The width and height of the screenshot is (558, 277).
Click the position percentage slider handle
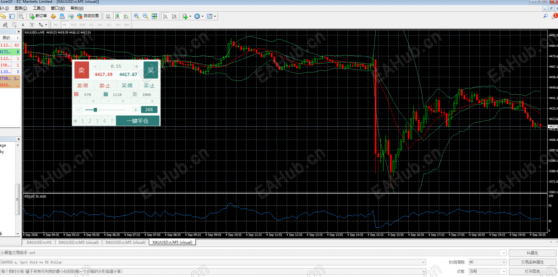[95, 110]
